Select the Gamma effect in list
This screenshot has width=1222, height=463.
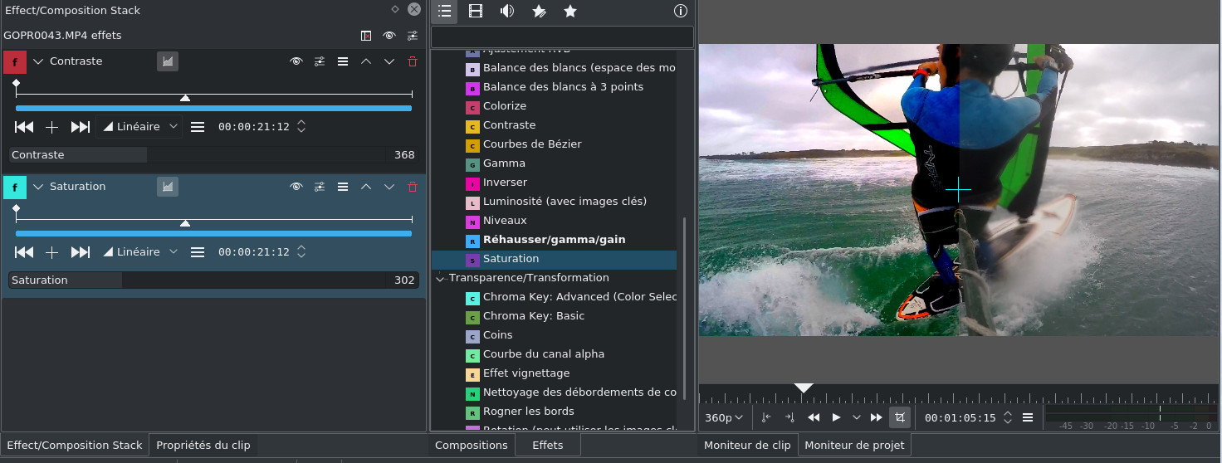coord(504,163)
